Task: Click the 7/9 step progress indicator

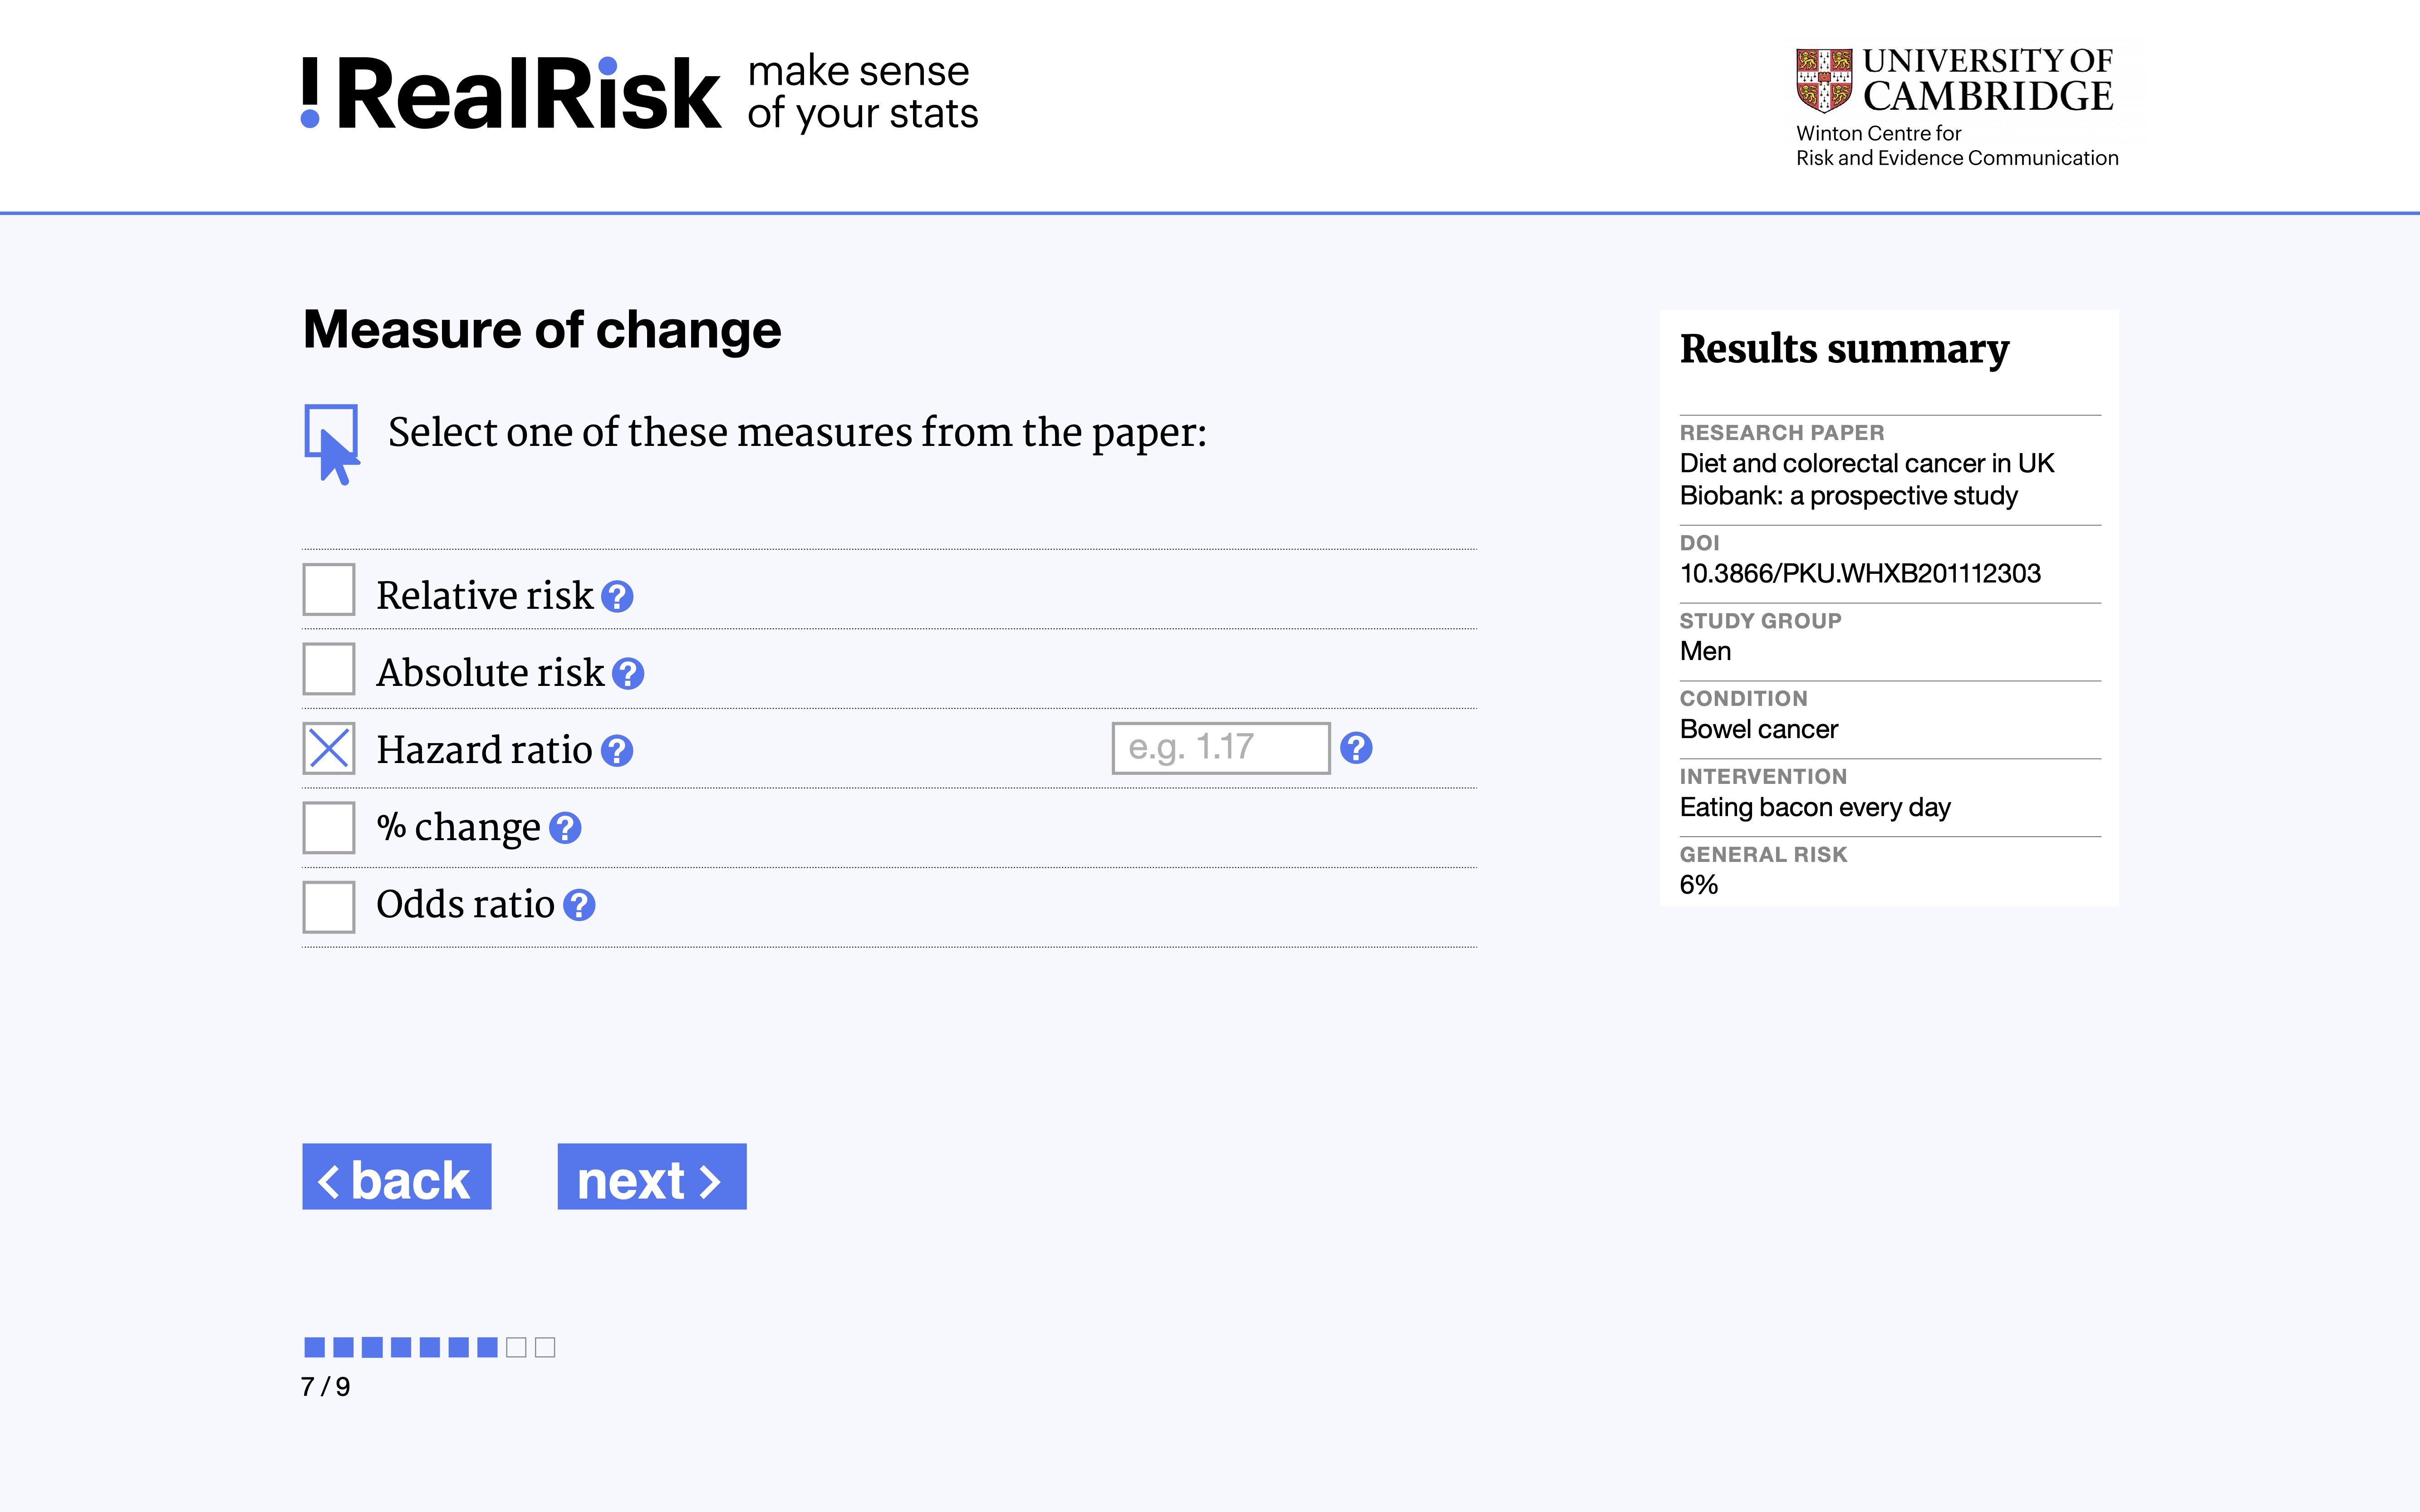Action: (x=429, y=1348)
